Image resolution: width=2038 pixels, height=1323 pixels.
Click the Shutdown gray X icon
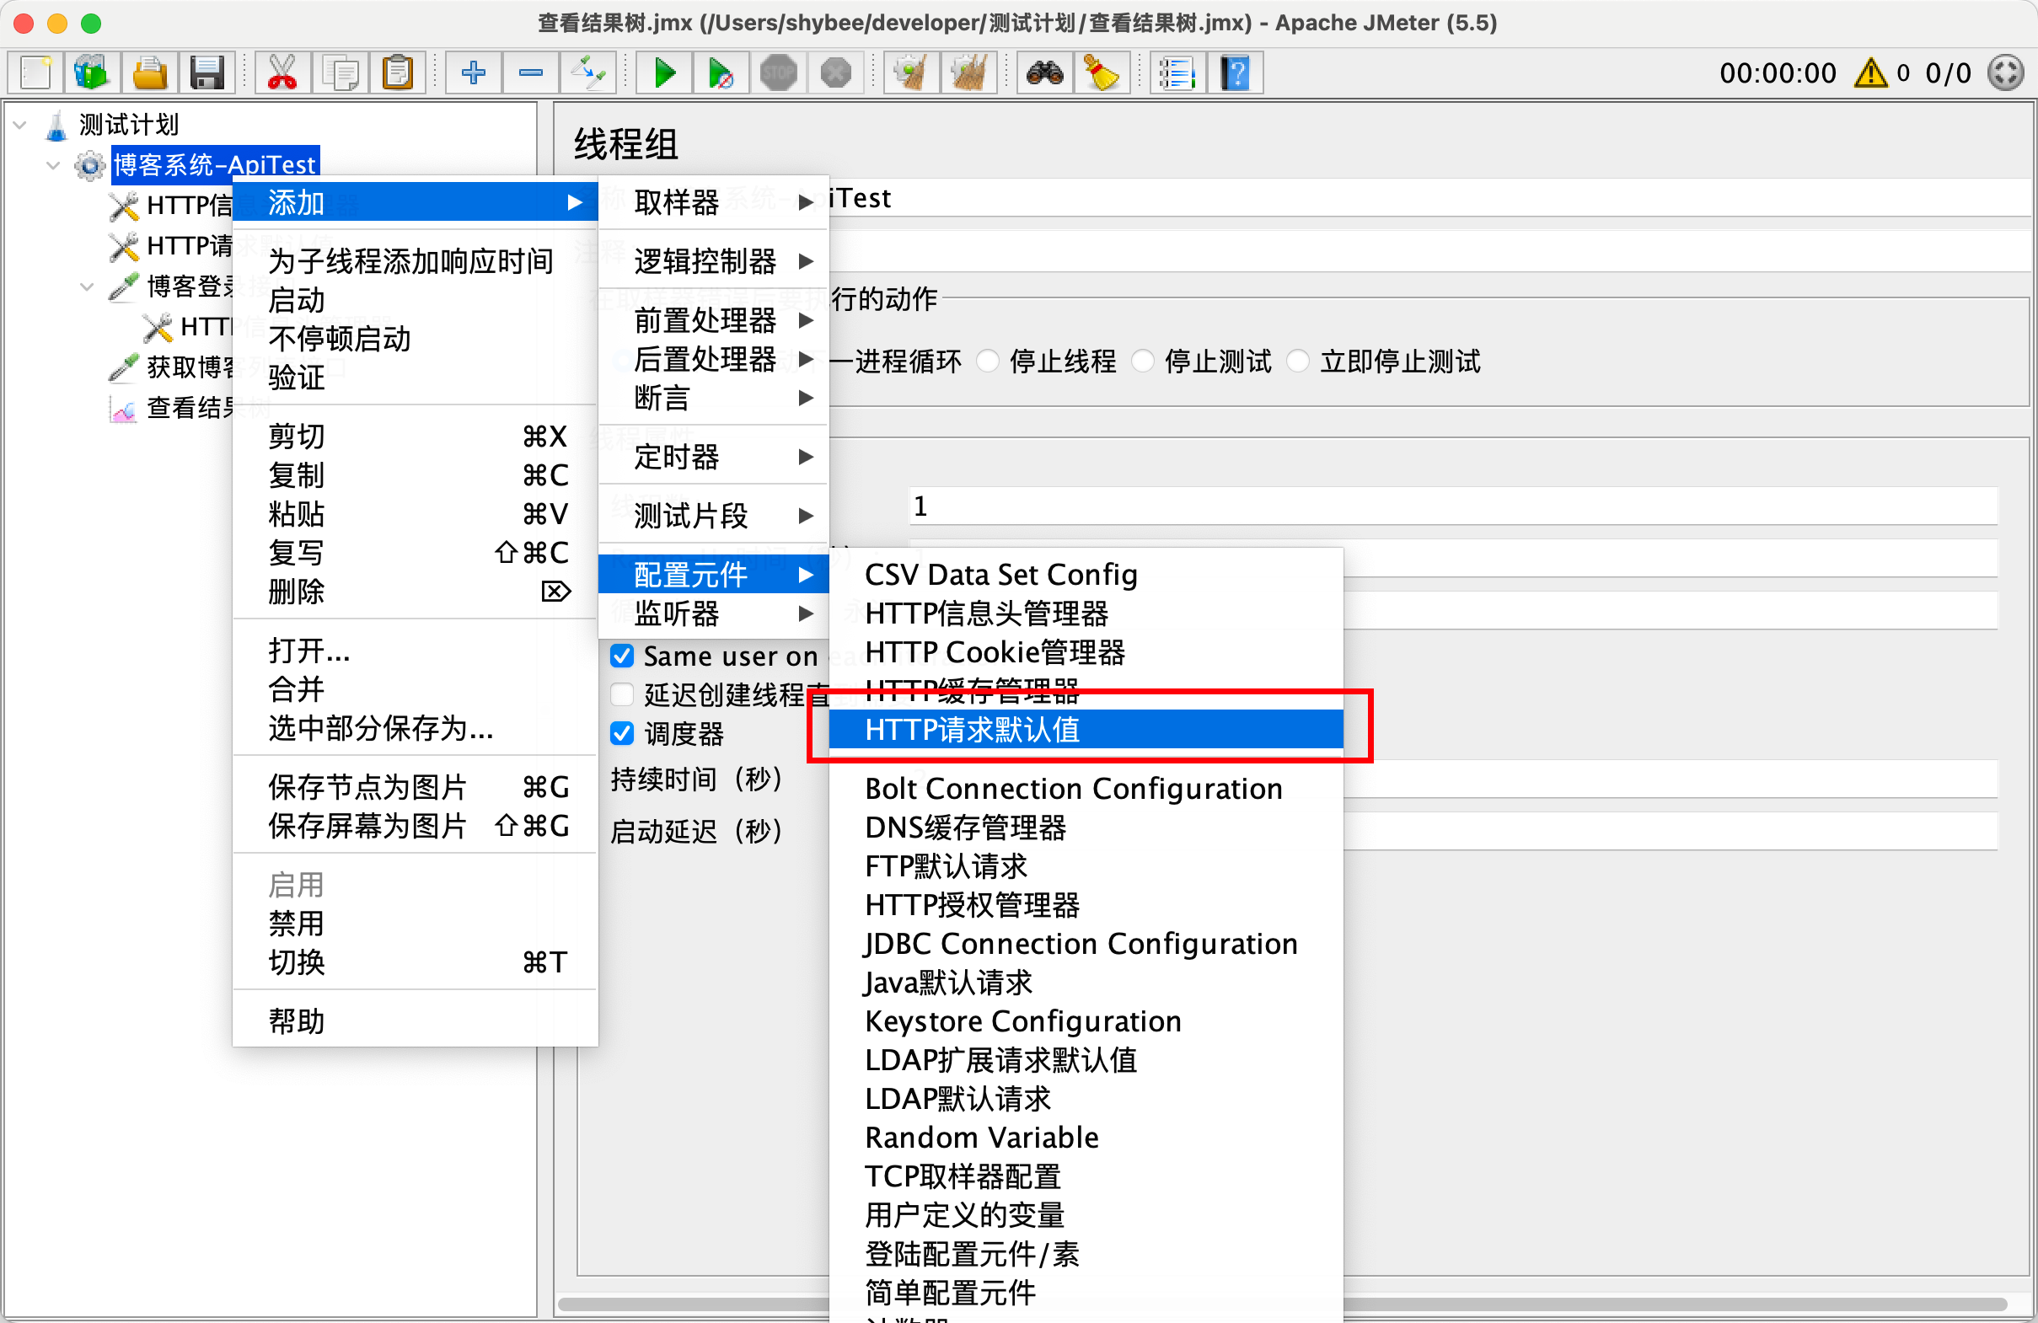pyautogui.click(x=836, y=73)
